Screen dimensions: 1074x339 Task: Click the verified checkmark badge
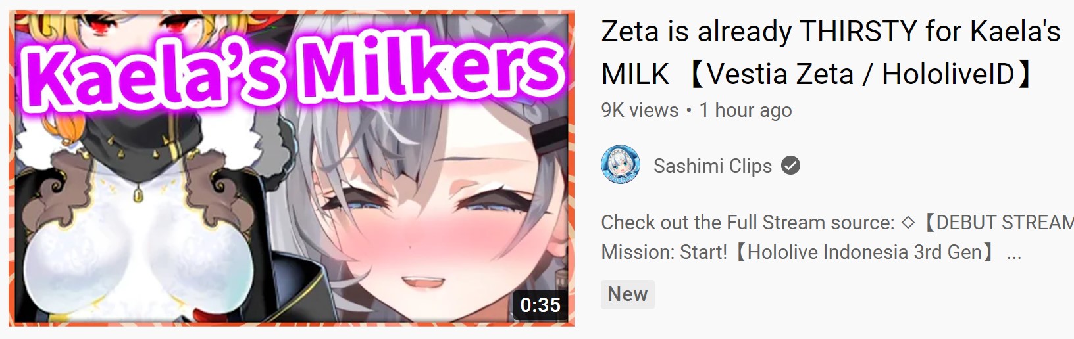[790, 166]
